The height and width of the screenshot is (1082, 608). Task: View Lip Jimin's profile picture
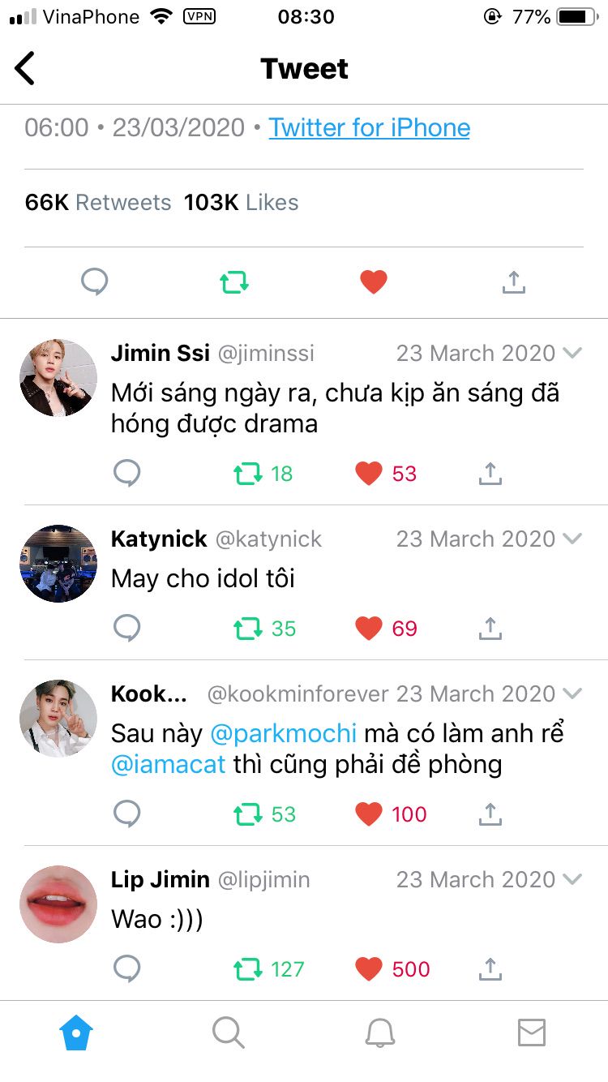point(58,904)
